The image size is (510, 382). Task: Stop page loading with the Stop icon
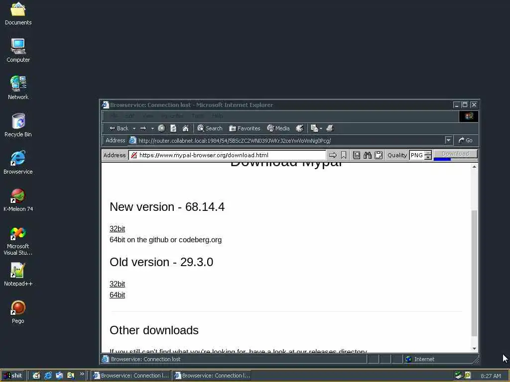coord(162,128)
